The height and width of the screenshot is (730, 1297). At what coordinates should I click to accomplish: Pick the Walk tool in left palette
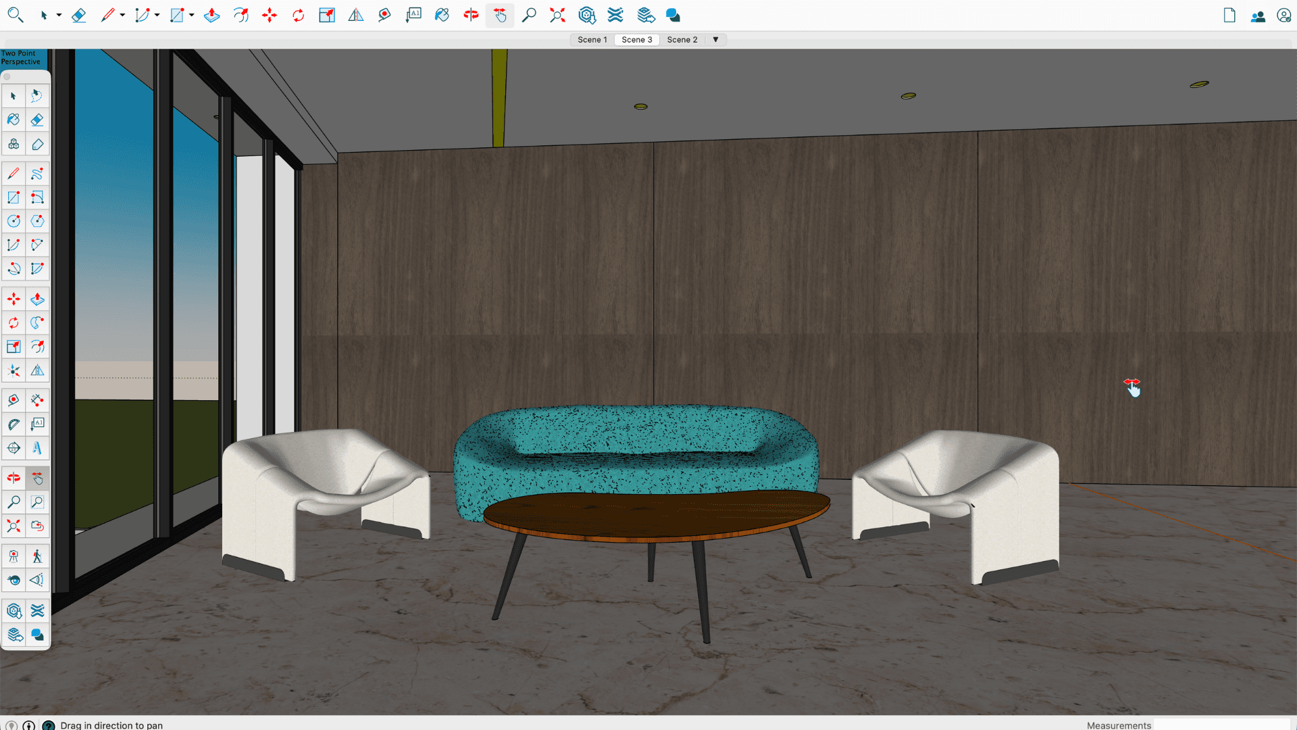pyautogui.click(x=37, y=556)
